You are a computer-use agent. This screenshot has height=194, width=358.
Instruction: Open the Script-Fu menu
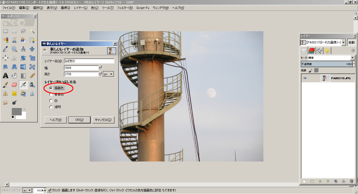pyautogui.click(x=143, y=8)
